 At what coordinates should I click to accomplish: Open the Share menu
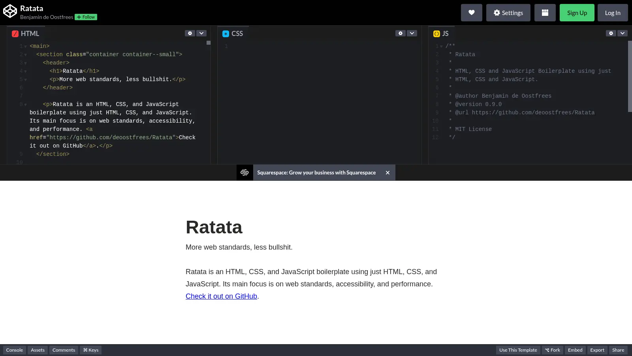(618, 350)
